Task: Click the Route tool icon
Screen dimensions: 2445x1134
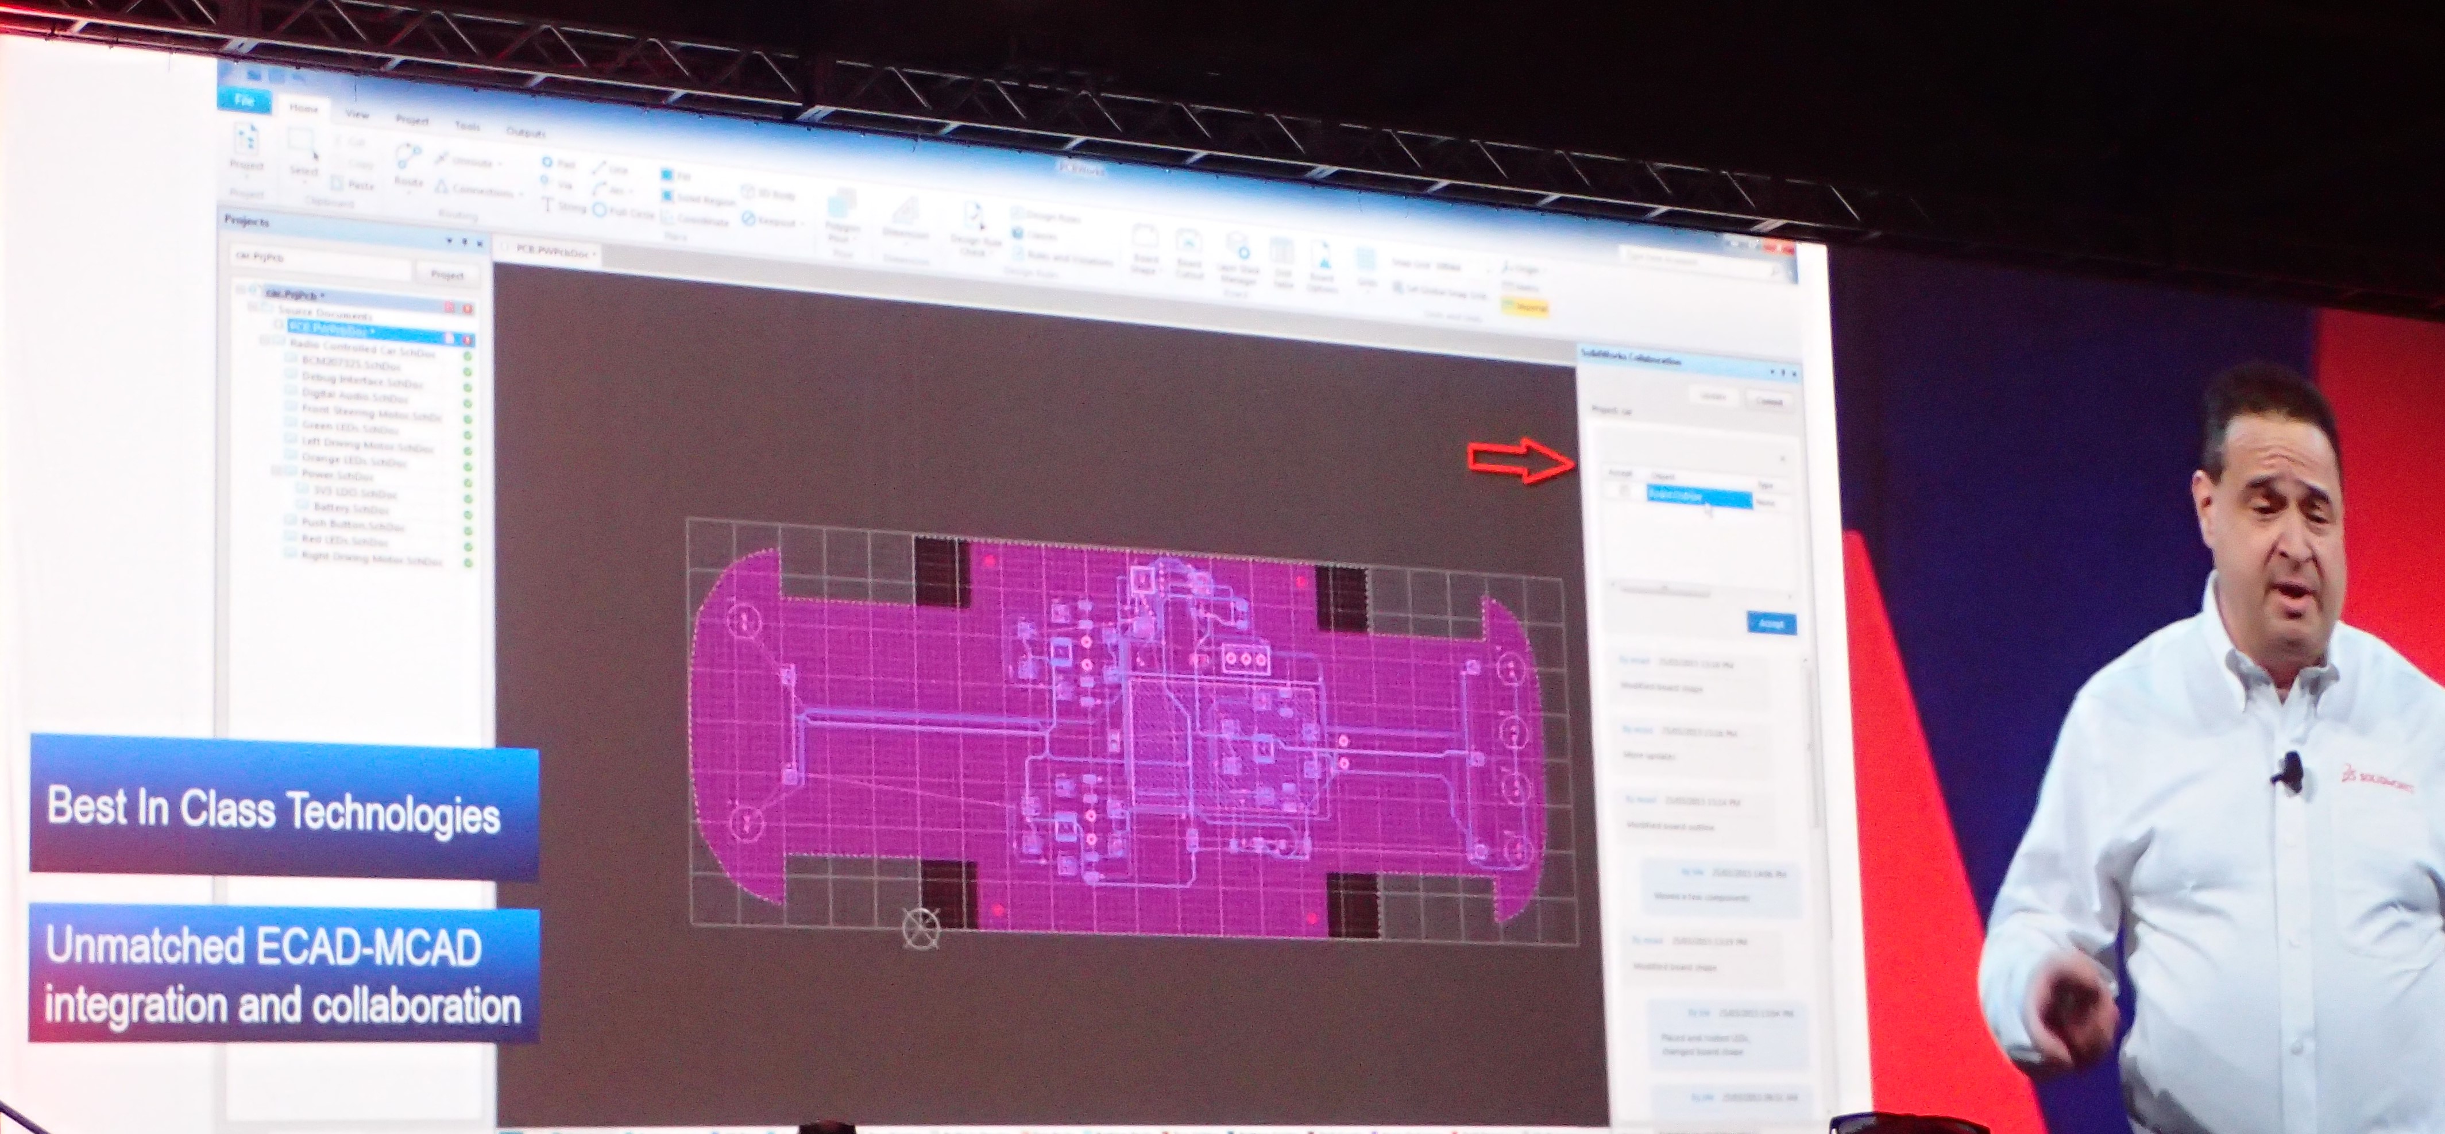Action: coord(408,158)
